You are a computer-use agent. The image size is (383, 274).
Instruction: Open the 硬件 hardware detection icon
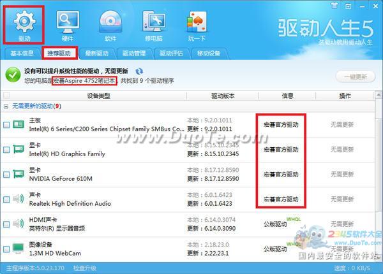[68, 25]
